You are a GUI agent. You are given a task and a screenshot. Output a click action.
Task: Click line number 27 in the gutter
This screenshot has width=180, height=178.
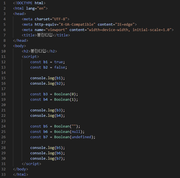point(3,142)
